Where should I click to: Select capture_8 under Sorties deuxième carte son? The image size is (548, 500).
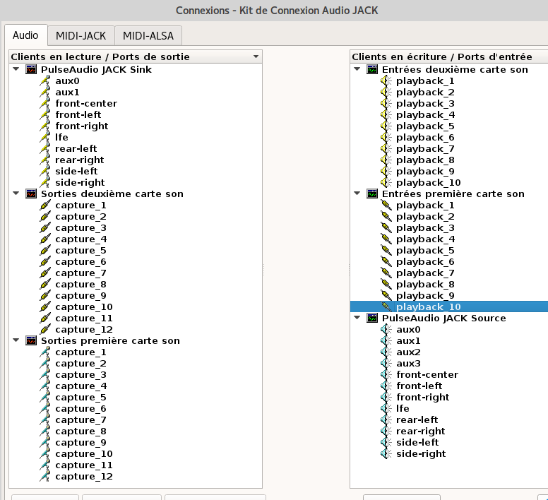81,285
